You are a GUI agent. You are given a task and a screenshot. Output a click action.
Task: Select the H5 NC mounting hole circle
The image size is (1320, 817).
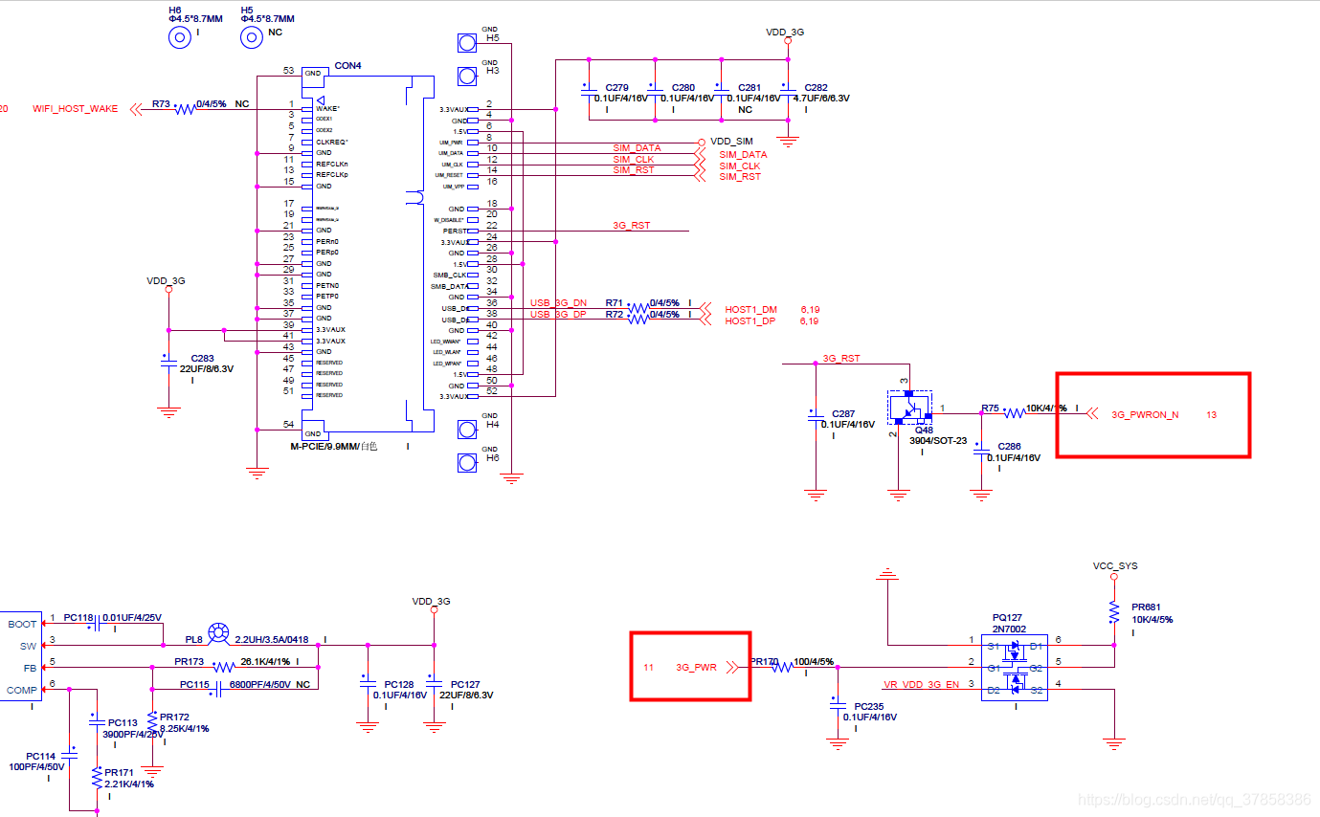click(251, 38)
